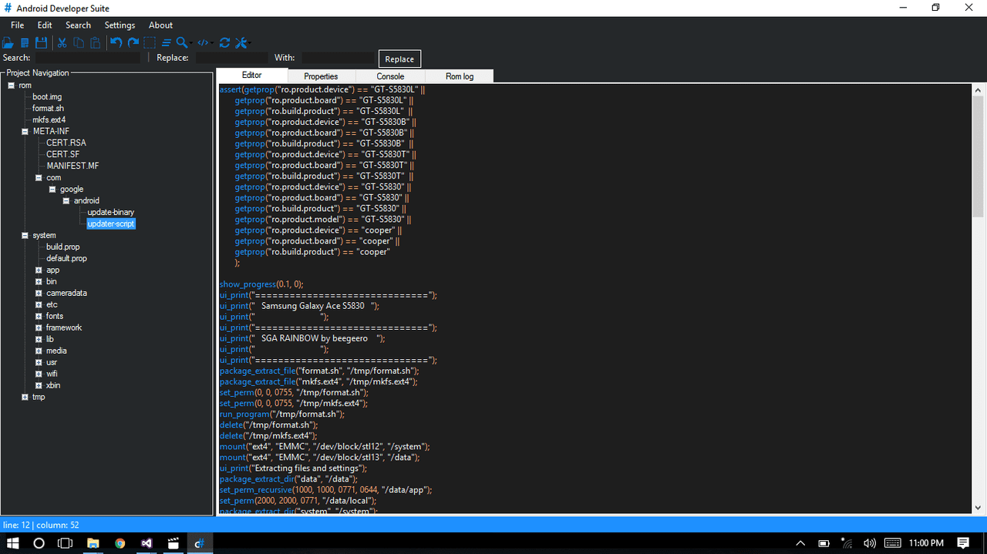Expand the fonts folder
987x554 pixels.
point(39,317)
